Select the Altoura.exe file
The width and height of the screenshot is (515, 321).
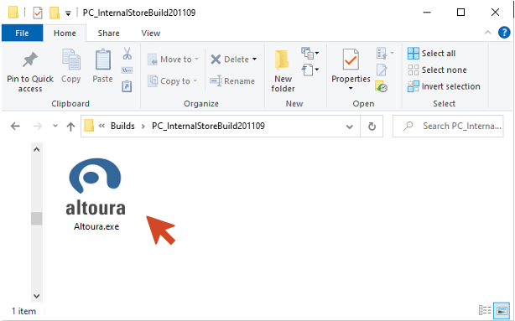[x=96, y=194]
